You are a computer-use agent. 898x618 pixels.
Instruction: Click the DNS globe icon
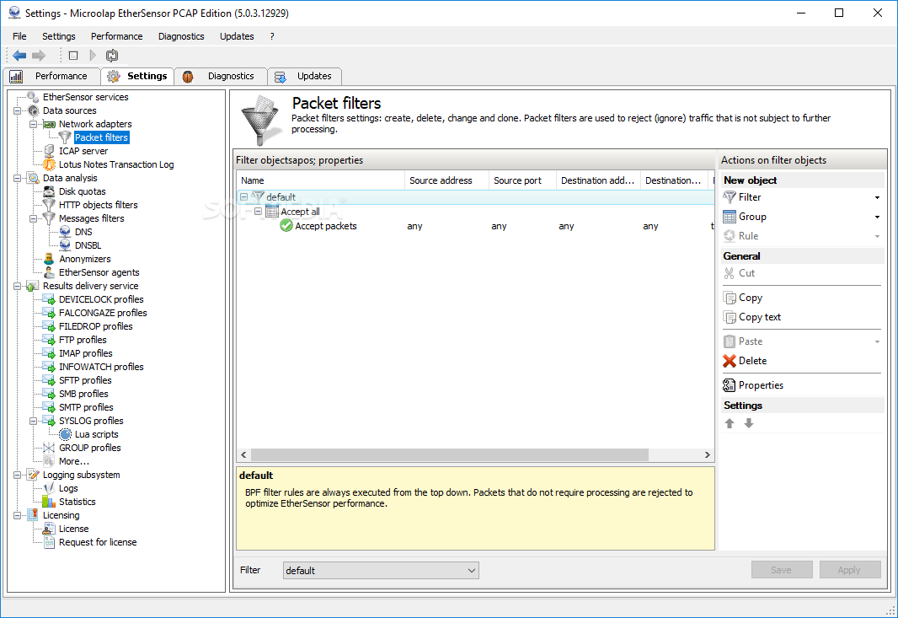66,232
